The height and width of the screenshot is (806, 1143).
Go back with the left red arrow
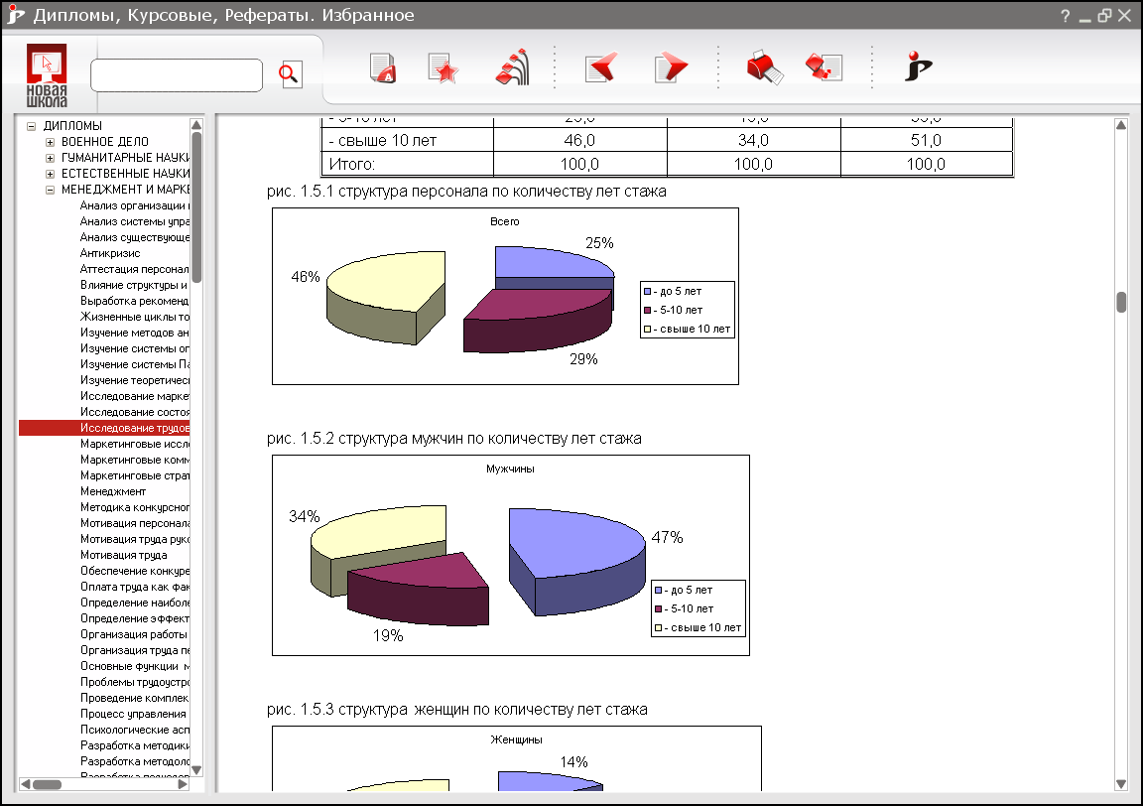[x=600, y=68]
